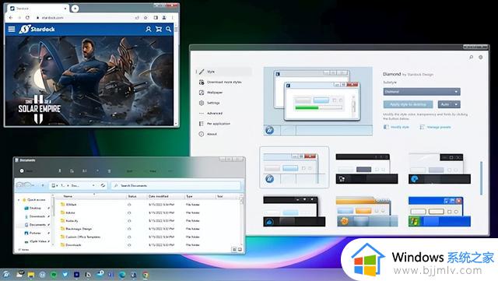Open the browser three-dot menu
Viewport: 498px width, 281px height.
pyautogui.click(x=173, y=18)
